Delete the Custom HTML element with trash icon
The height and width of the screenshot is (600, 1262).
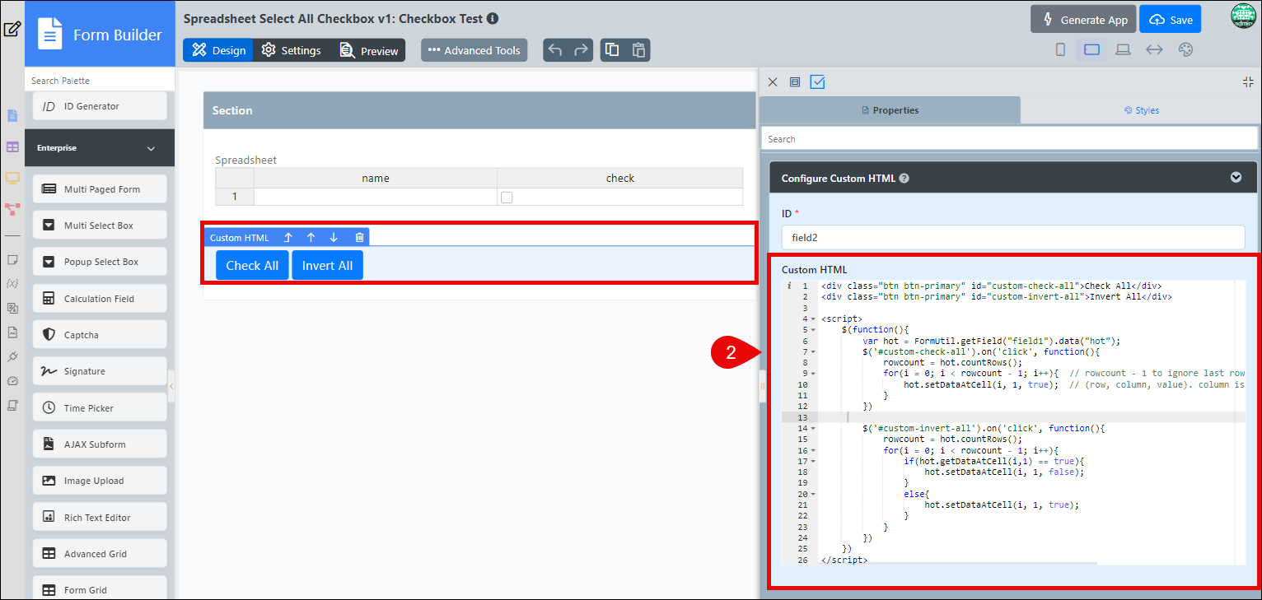pyautogui.click(x=359, y=237)
